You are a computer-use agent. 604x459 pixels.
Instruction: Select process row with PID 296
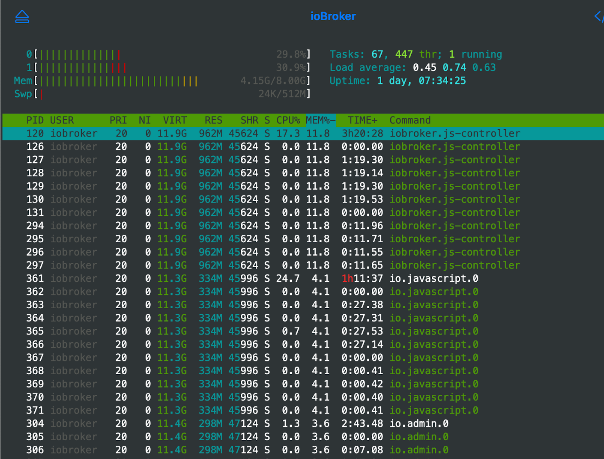pos(303,252)
